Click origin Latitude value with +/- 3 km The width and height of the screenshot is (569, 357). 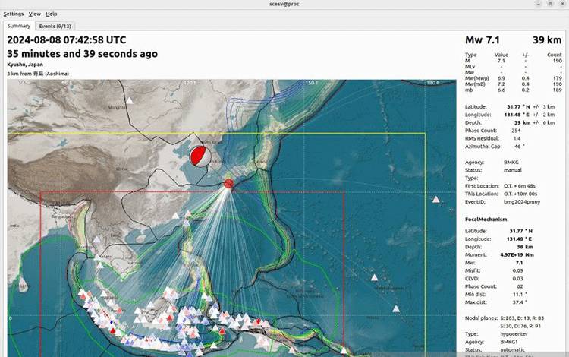[x=530, y=107]
